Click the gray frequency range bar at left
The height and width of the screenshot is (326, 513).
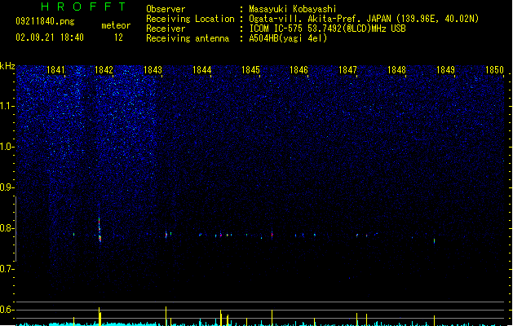tap(15, 229)
